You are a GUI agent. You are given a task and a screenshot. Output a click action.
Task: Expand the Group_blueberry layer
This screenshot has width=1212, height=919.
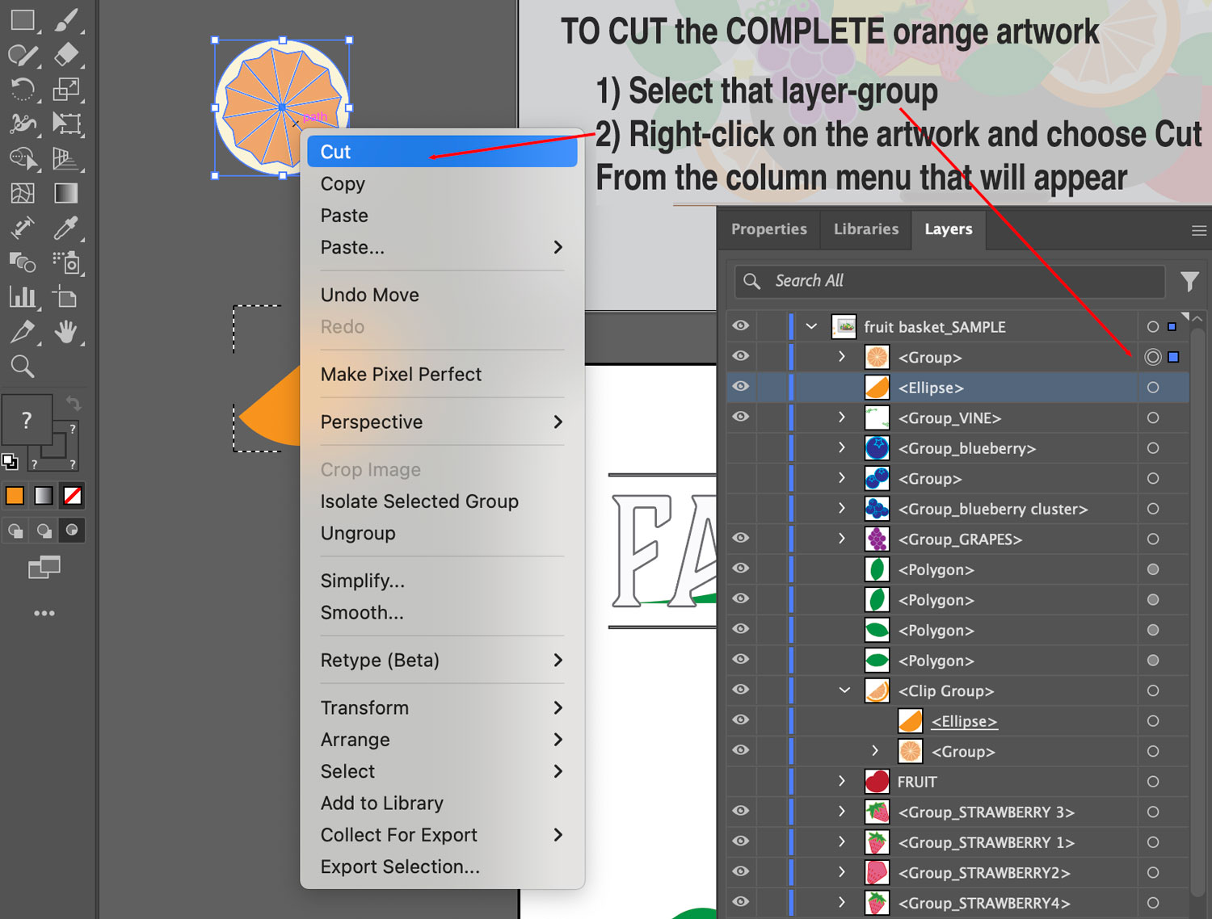[x=842, y=448]
